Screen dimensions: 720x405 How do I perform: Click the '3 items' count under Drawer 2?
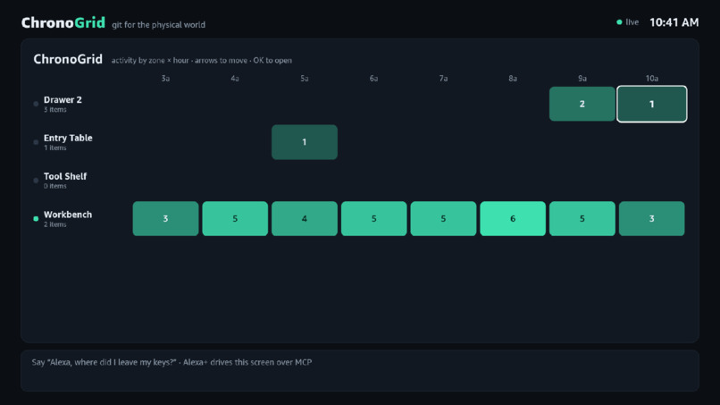point(55,109)
